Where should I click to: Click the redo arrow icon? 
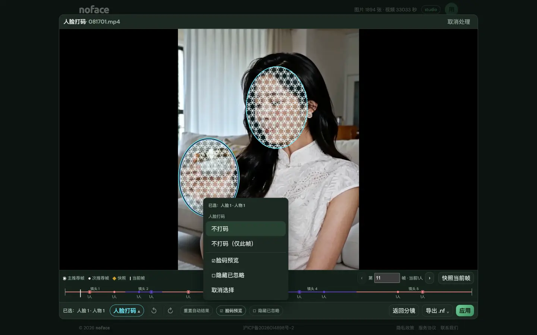[170, 310]
